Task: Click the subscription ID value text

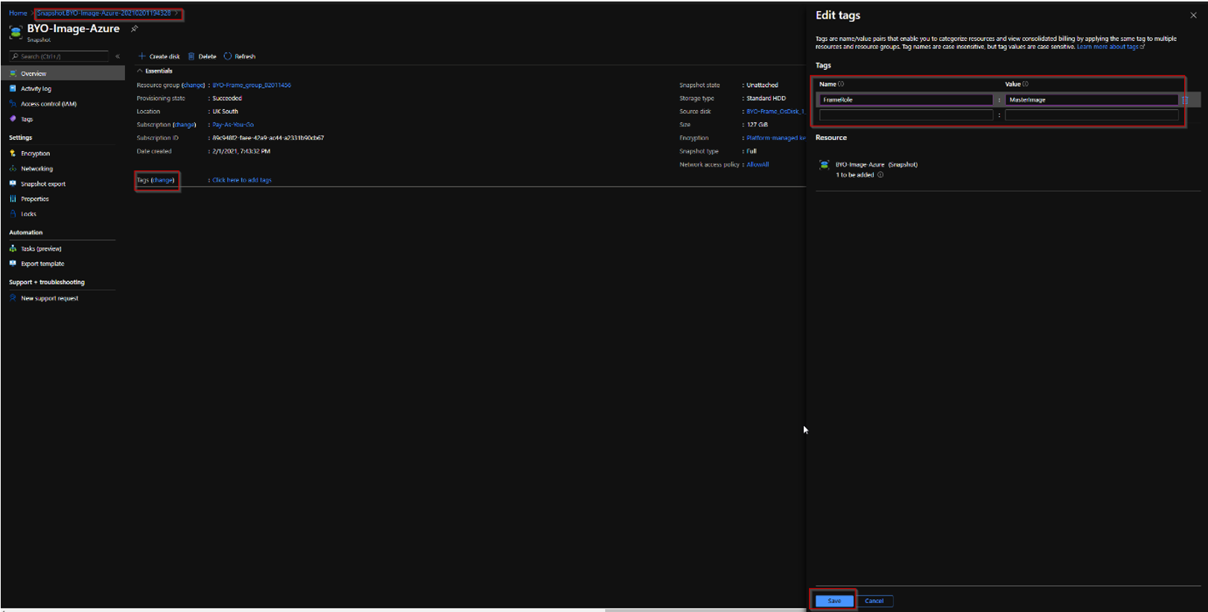Action: [268, 138]
